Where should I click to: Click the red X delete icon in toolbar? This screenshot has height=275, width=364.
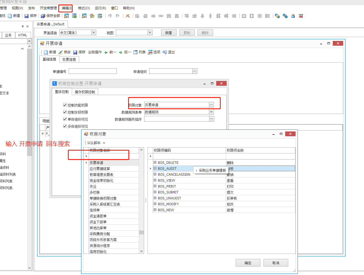point(128,16)
